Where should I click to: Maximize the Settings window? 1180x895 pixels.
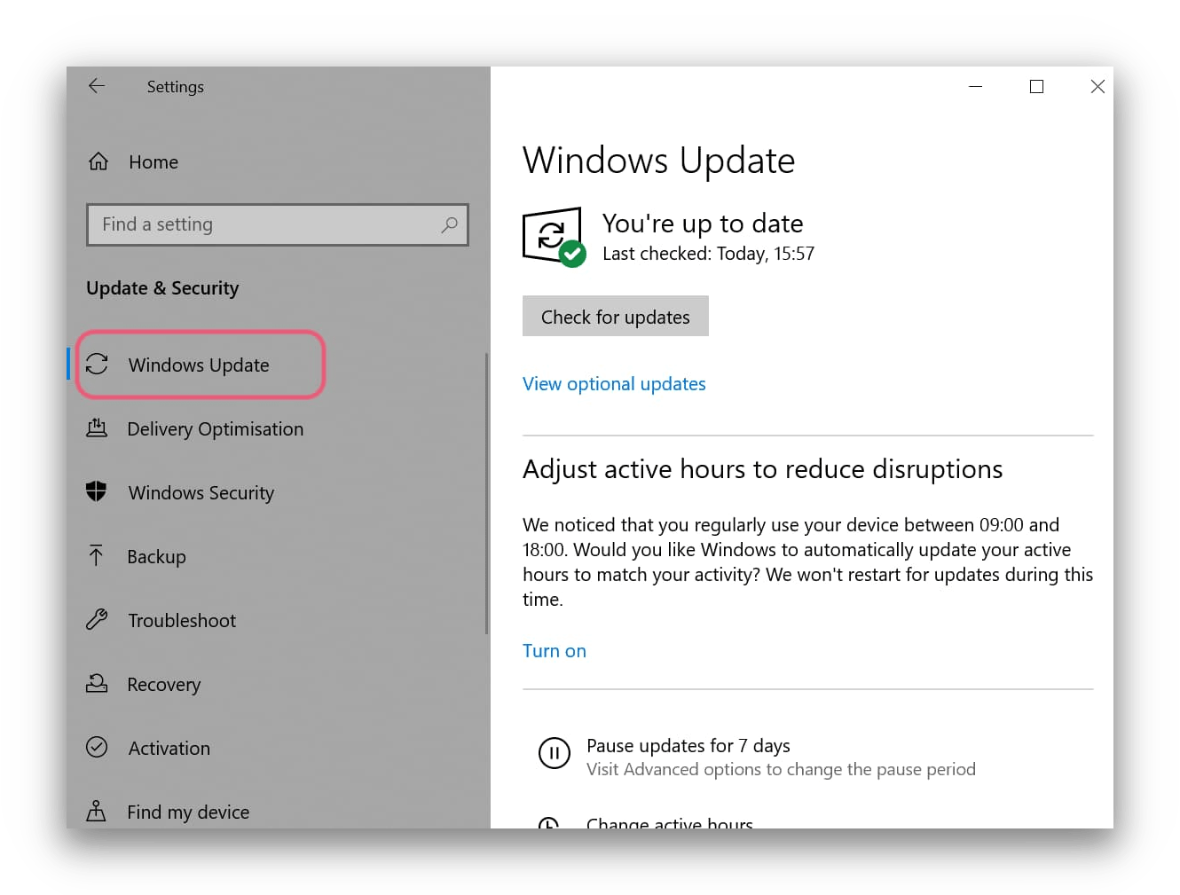[x=1036, y=86]
